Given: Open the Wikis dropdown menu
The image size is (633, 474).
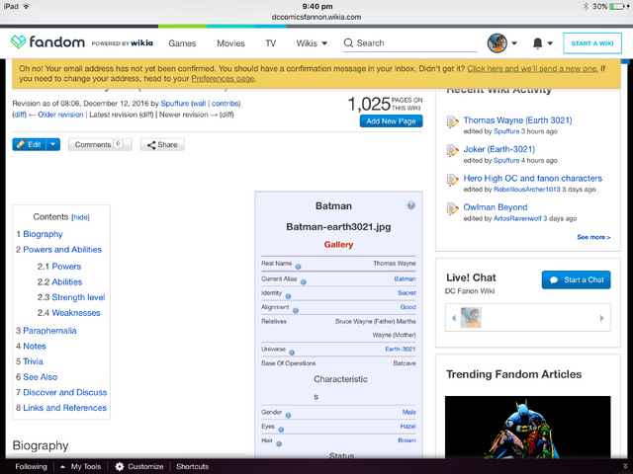Looking at the screenshot, I should pyautogui.click(x=312, y=43).
